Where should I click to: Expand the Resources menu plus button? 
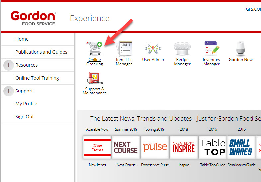9,65
